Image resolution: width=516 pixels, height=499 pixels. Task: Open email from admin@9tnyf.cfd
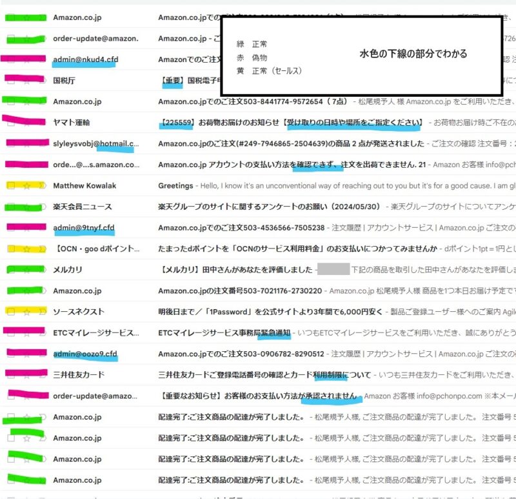(258, 228)
